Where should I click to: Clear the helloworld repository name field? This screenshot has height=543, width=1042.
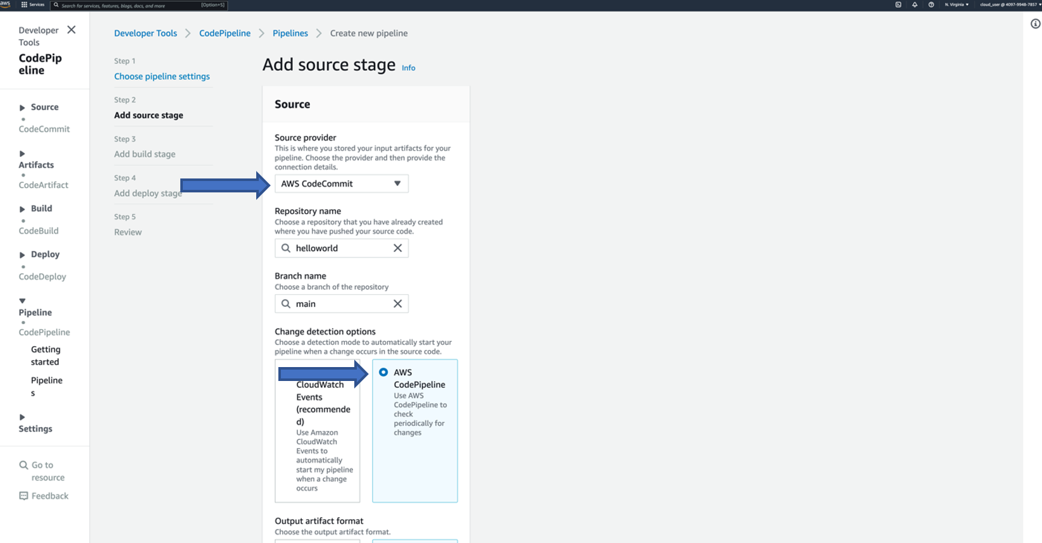(x=397, y=248)
